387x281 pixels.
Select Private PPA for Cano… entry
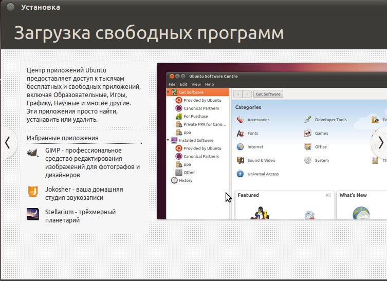[x=201, y=124]
